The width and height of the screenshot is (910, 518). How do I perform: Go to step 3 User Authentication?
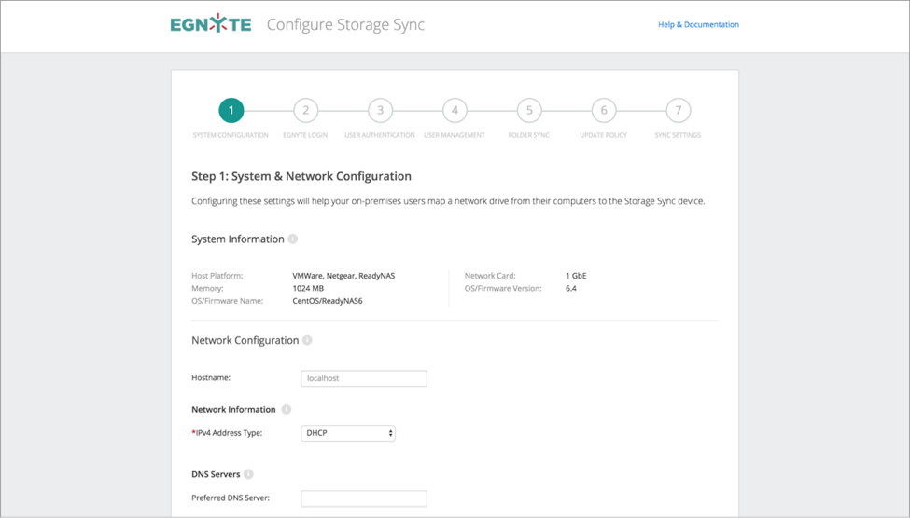(x=380, y=111)
